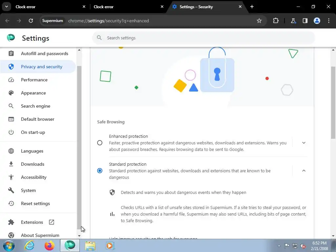Open the three-dot browser menu

(x=329, y=21)
